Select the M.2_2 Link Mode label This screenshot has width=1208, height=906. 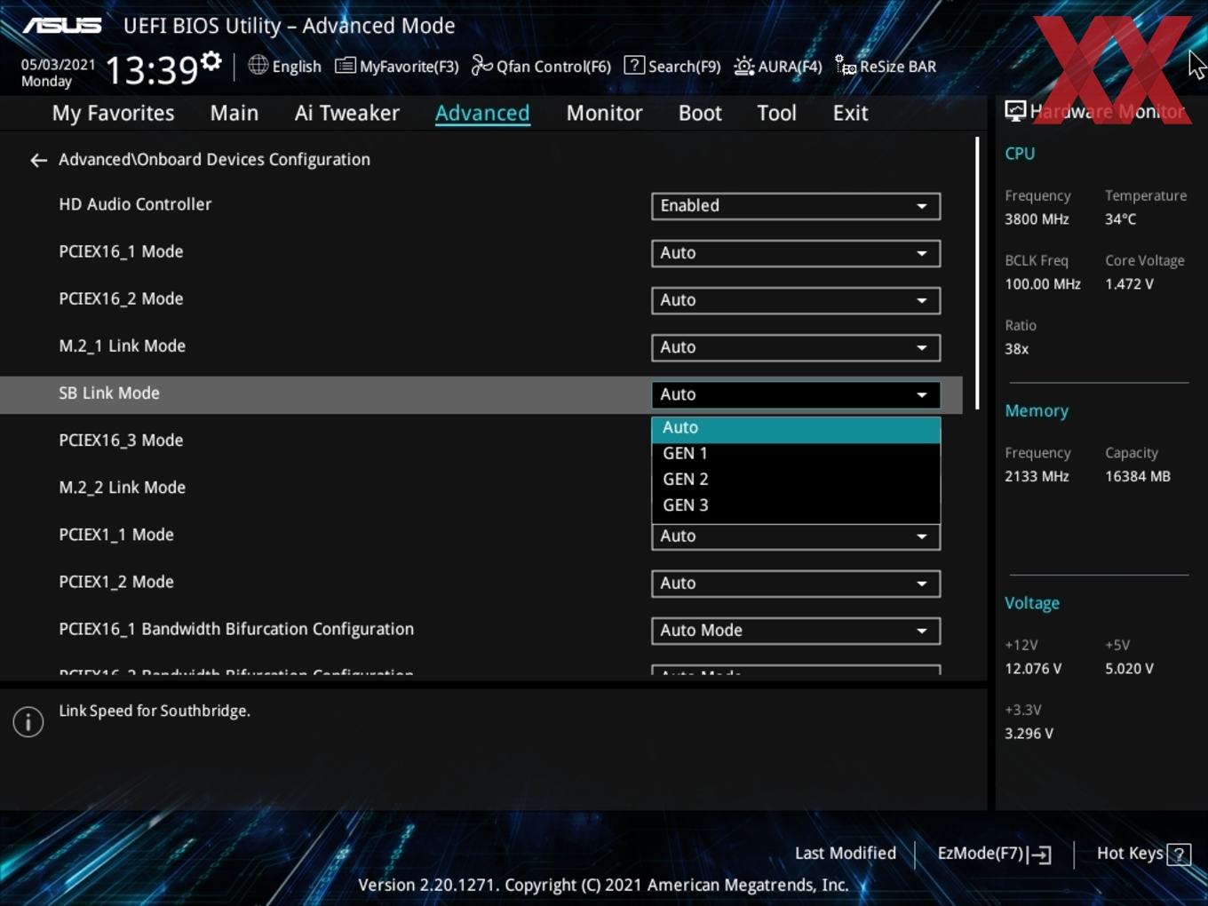122,488
